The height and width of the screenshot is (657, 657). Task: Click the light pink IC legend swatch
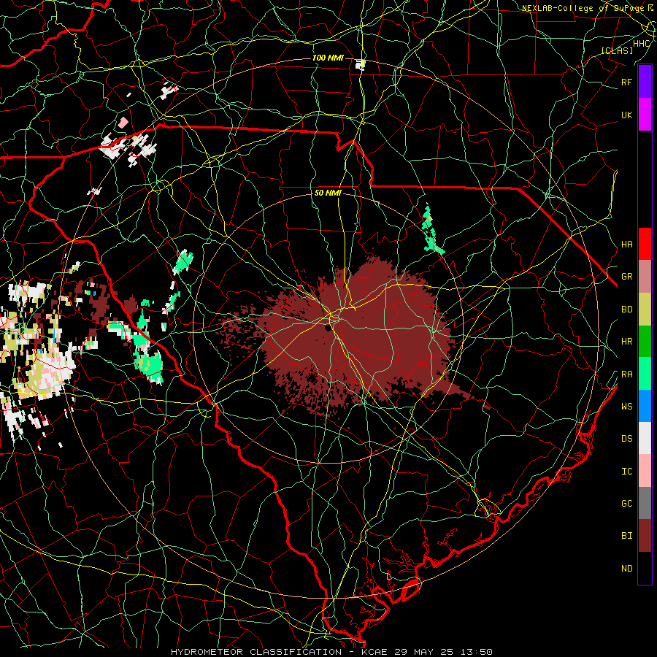pos(645,471)
